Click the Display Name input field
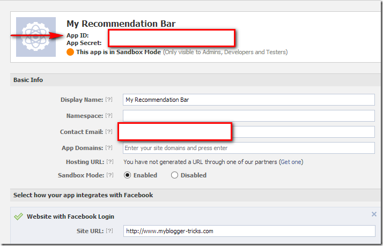383x246 pixels. (248, 100)
